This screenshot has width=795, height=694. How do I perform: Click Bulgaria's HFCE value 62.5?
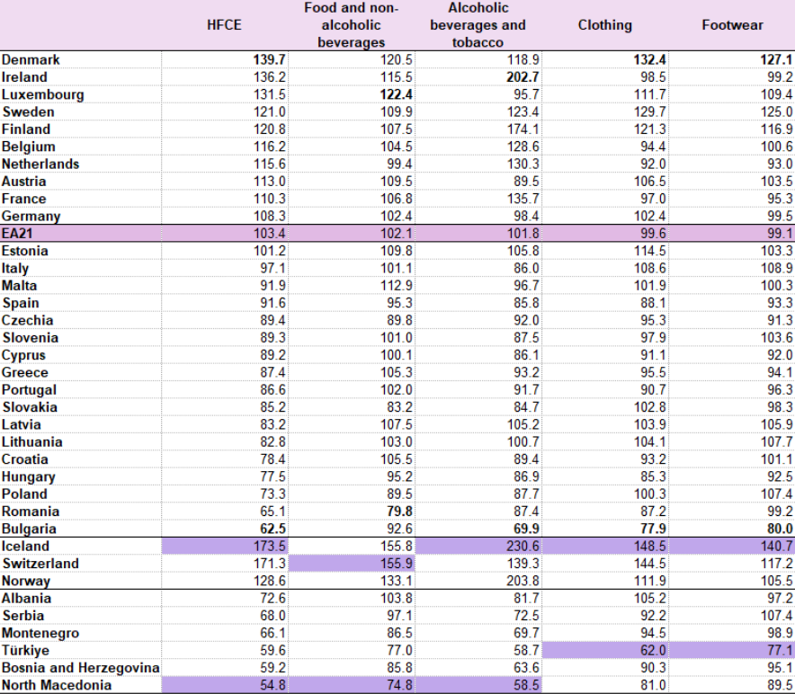coord(272,529)
